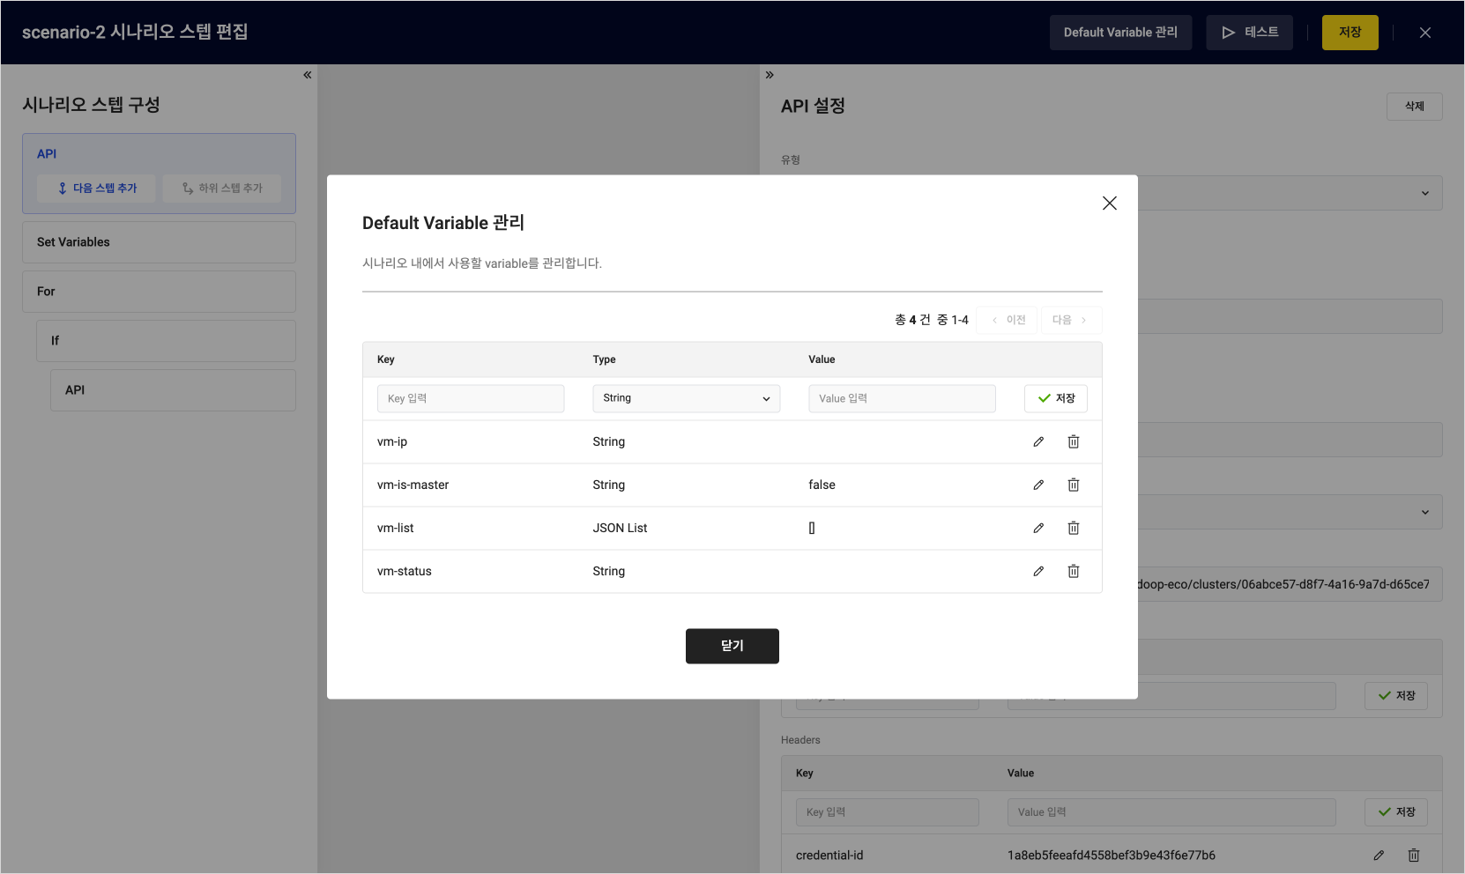This screenshot has width=1465, height=874.
Task: Click the false value cell
Action: click(822, 485)
